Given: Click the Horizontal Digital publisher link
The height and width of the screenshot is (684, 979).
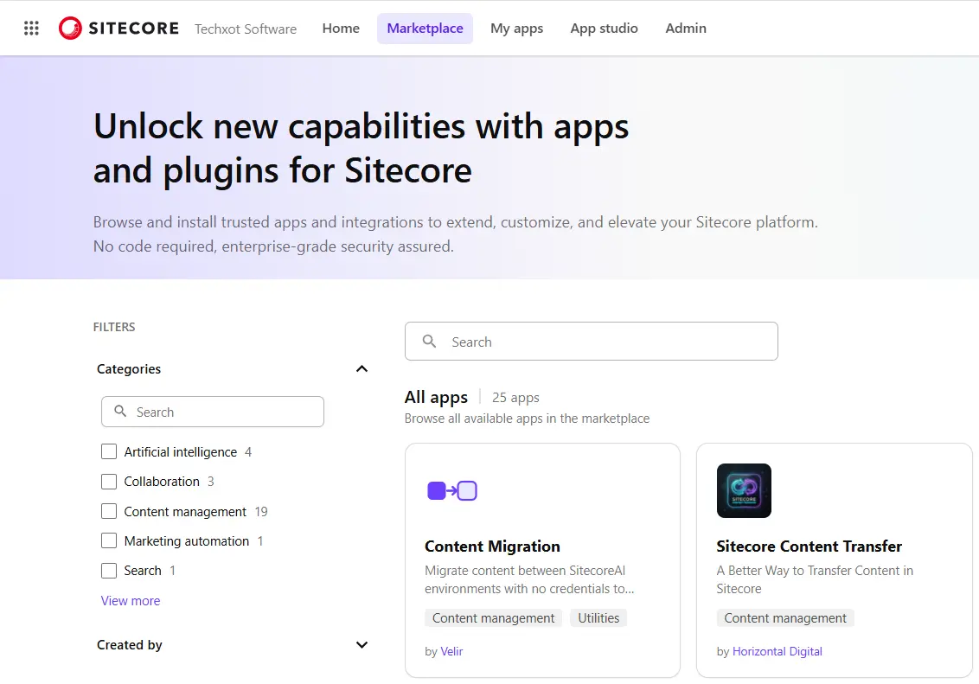Looking at the screenshot, I should tap(777, 651).
